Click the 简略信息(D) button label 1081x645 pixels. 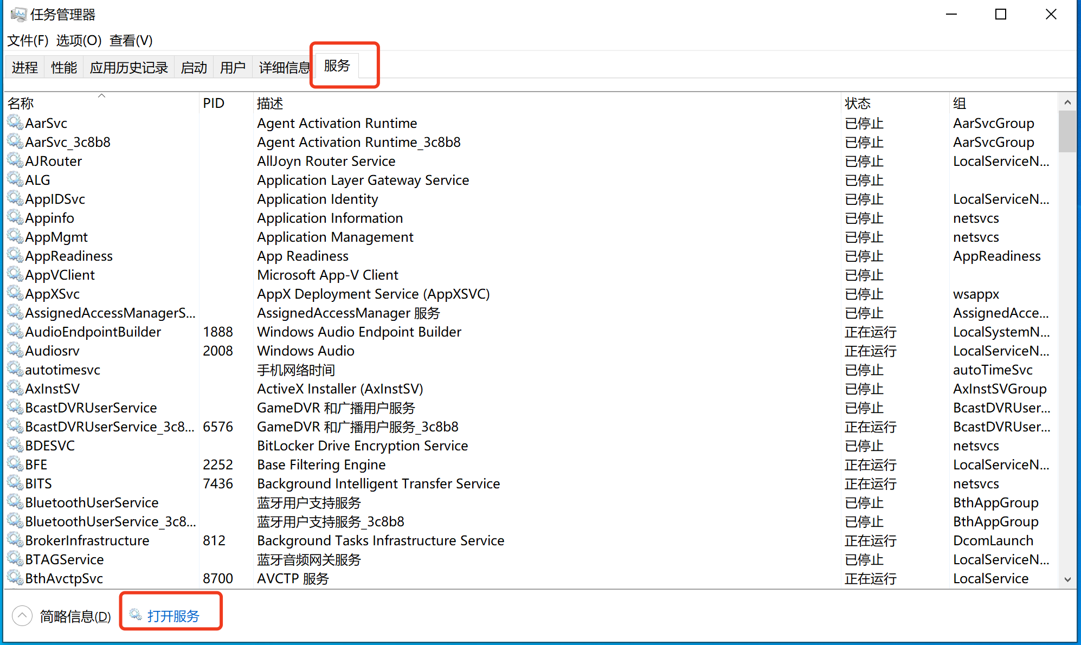point(75,616)
